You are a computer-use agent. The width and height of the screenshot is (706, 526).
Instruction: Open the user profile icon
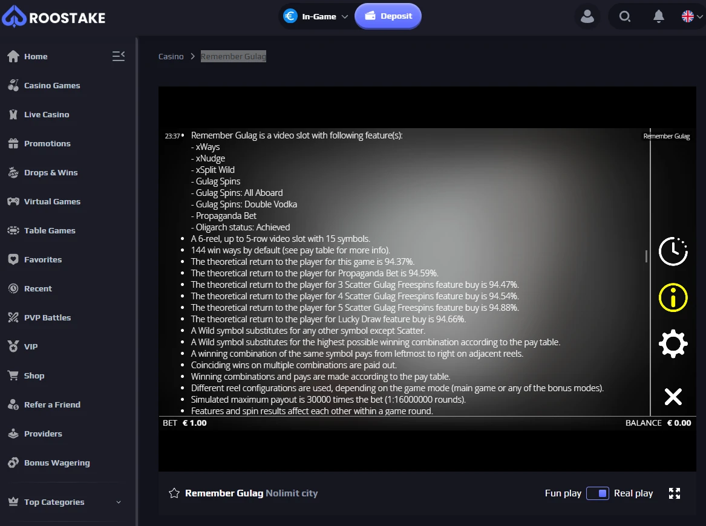point(587,17)
